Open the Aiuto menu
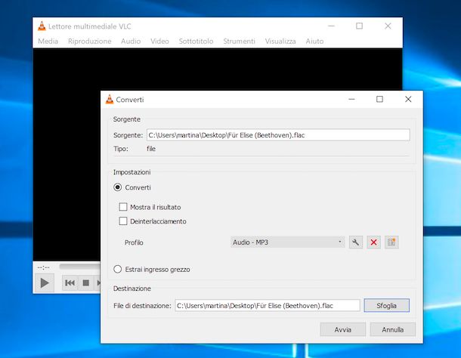 pyautogui.click(x=314, y=41)
